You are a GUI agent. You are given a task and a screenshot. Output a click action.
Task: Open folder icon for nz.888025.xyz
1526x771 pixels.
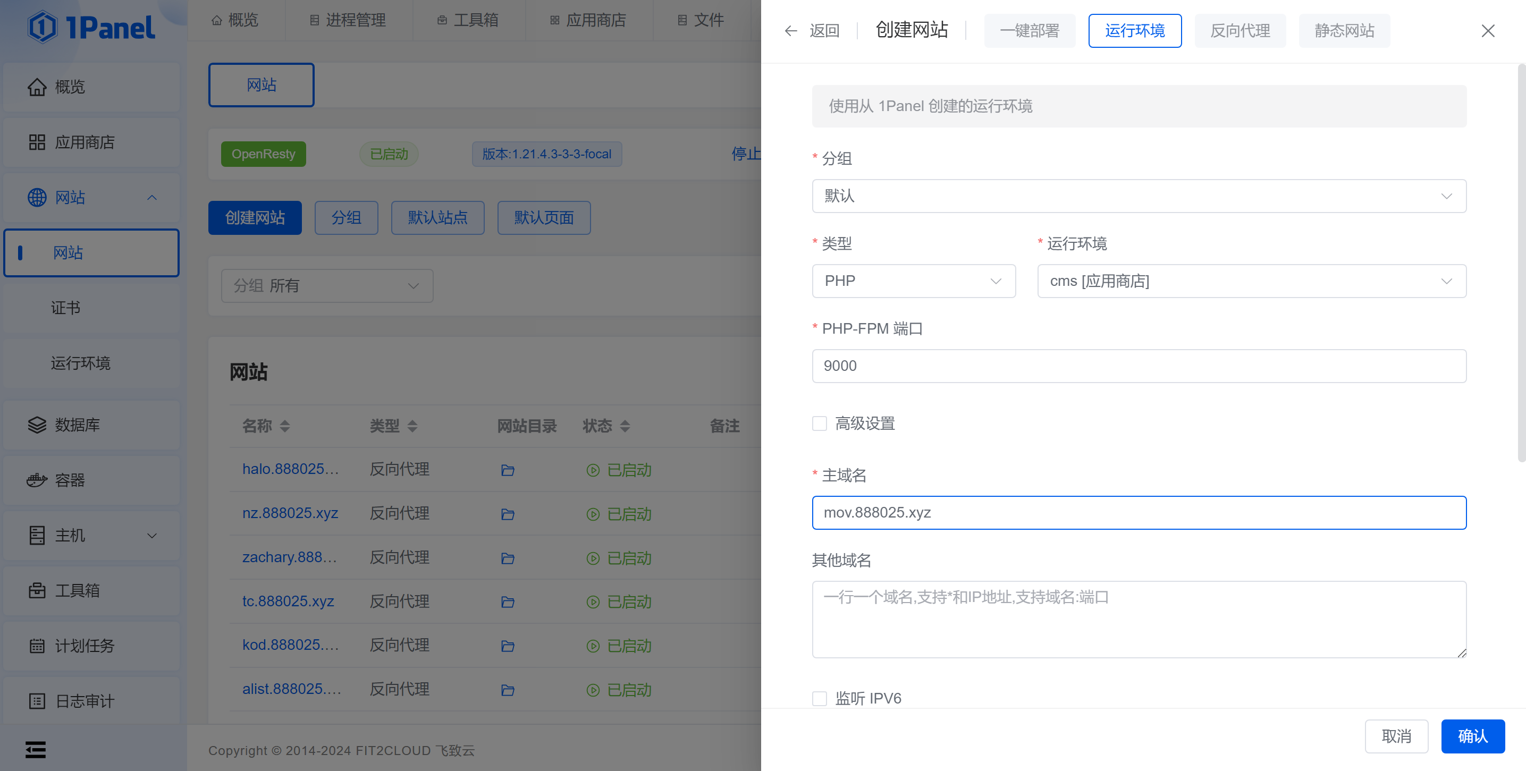click(x=507, y=514)
